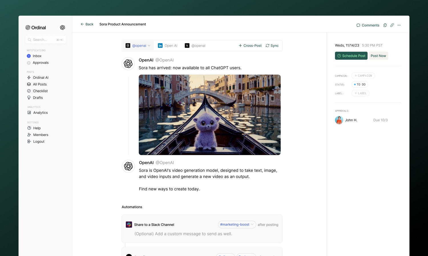The width and height of the screenshot is (428, 256).
Task: Click the Sora Product Announcement title
Action: click(x=123, y=24)
